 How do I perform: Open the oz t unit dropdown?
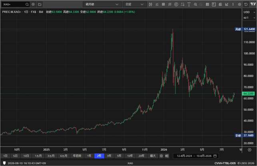coord(249,18)
